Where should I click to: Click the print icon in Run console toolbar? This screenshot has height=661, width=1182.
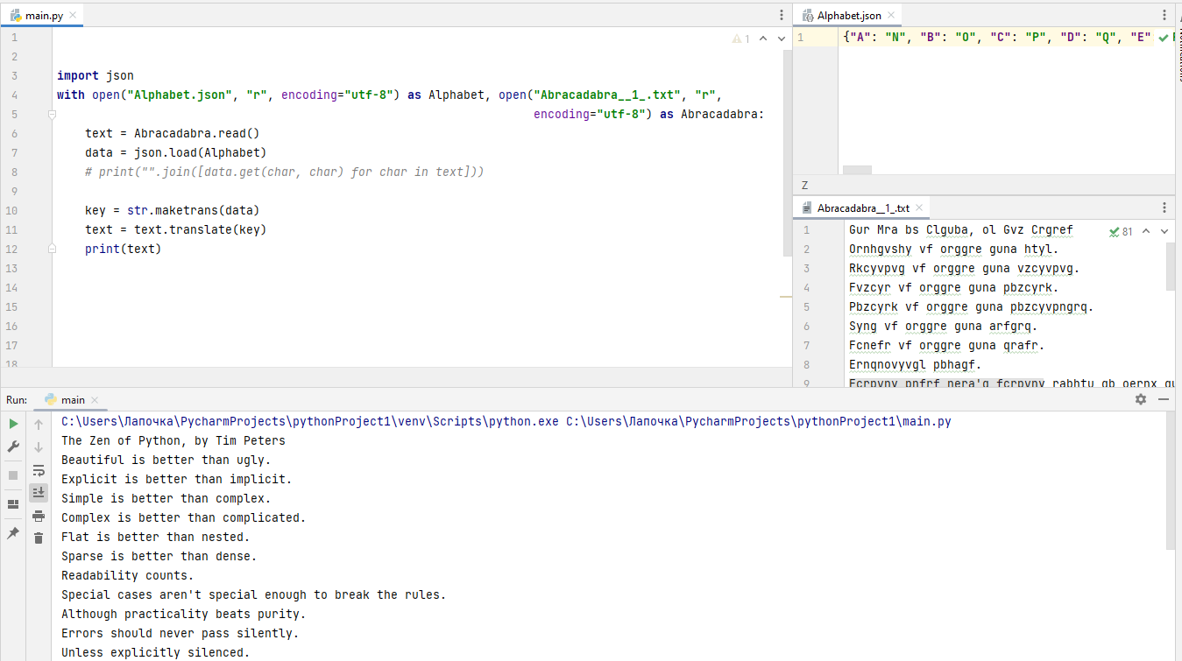point(39,516)
